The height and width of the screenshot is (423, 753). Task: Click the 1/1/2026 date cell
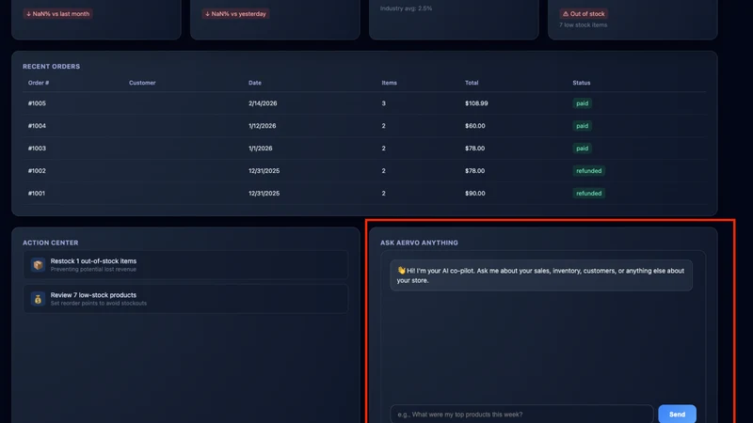[261, 149]
